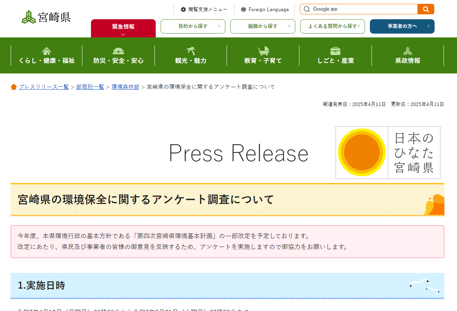
Task: Click the 事業者の方へ button
Action: pyautogui.click(x=402, y=26)
